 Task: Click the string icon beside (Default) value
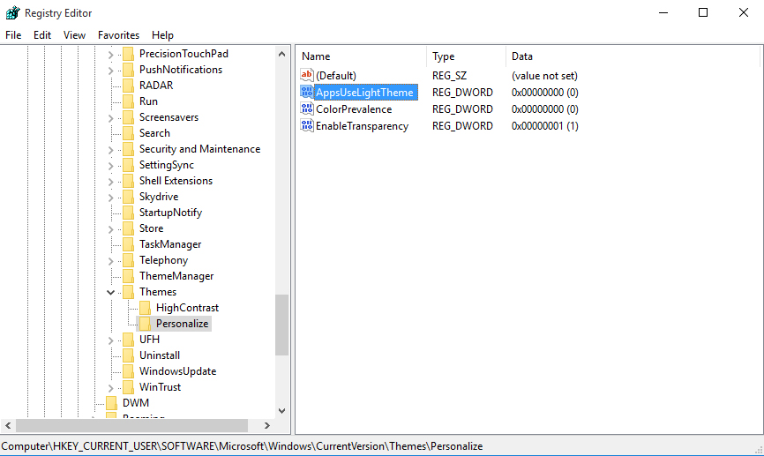pyautogui.click(x=306, y=75)
